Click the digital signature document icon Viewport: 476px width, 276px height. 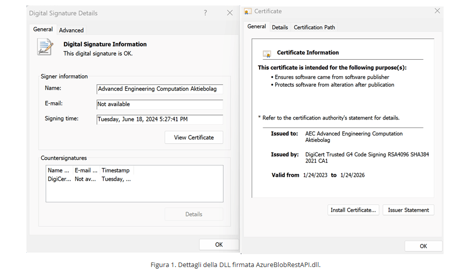click(45, 47)
